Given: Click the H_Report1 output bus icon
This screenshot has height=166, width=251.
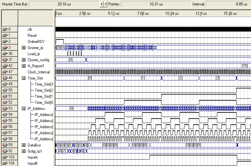Looking at the screenshot, I should pos(5,66).
